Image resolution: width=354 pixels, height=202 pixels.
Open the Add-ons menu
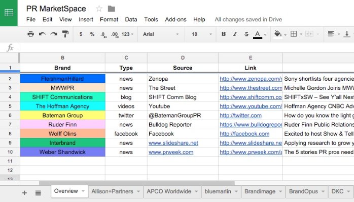175,20
